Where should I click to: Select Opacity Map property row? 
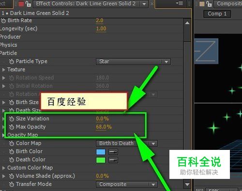(x=23, y=135)
